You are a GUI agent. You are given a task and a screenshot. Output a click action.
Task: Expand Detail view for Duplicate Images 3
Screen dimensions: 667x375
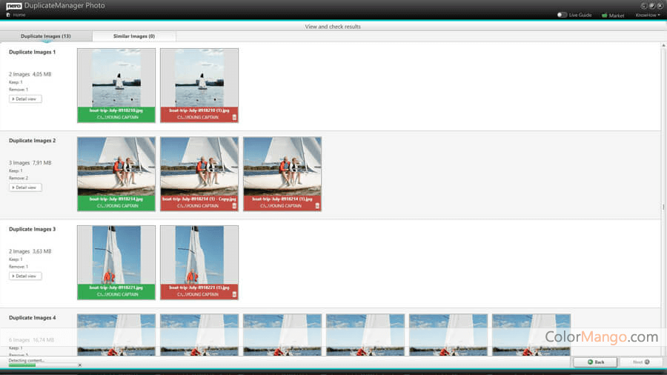point(25,276)
